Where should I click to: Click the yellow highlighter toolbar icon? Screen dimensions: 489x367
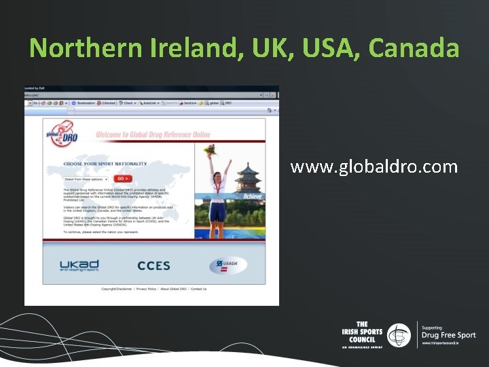[x=201, y=103]
